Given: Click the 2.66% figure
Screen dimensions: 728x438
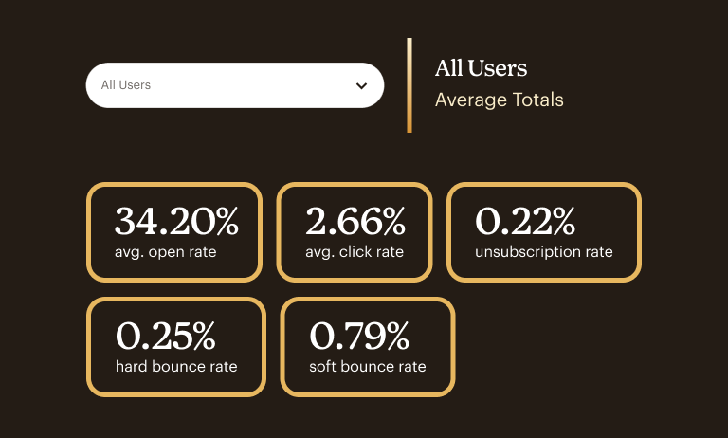Looking at the screenshot, I should point(355,222).
